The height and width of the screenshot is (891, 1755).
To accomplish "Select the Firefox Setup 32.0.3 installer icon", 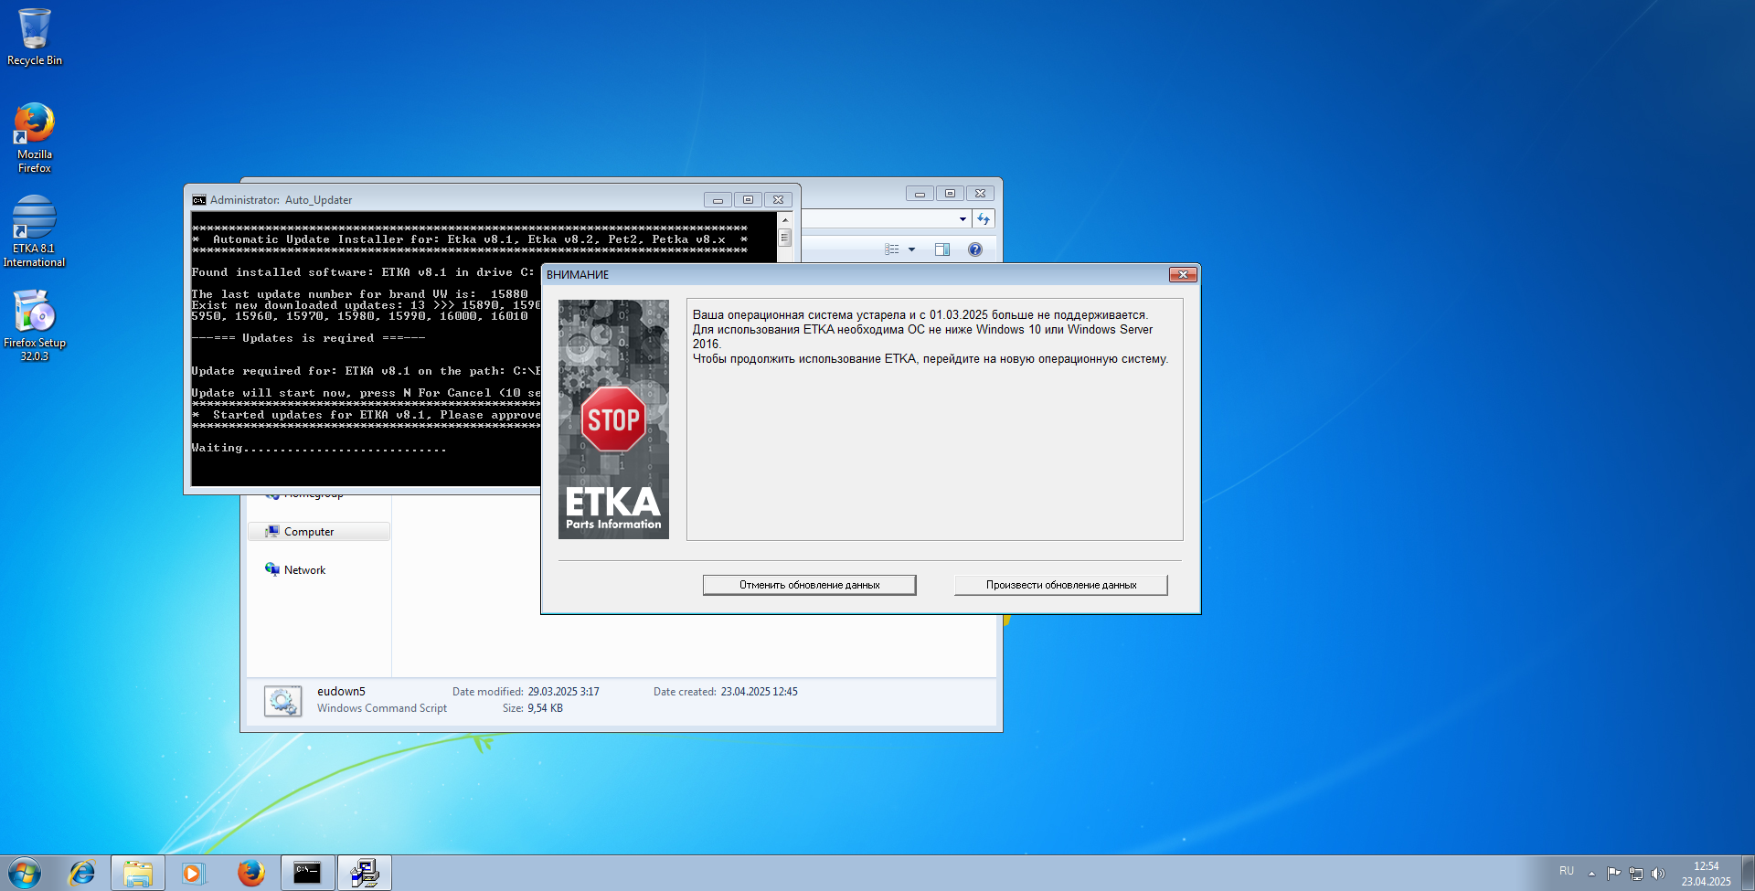I will (x=35, y=325).
